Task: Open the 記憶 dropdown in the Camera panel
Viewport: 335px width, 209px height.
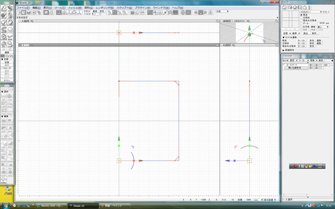Action: click(287, 33)
